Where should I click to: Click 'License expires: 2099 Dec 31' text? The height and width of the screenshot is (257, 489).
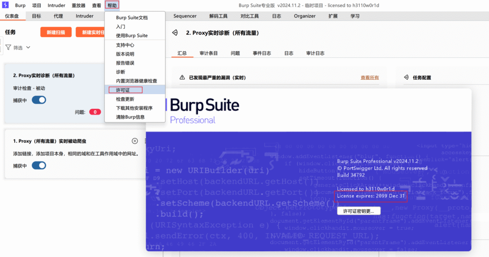coord(371,196)
